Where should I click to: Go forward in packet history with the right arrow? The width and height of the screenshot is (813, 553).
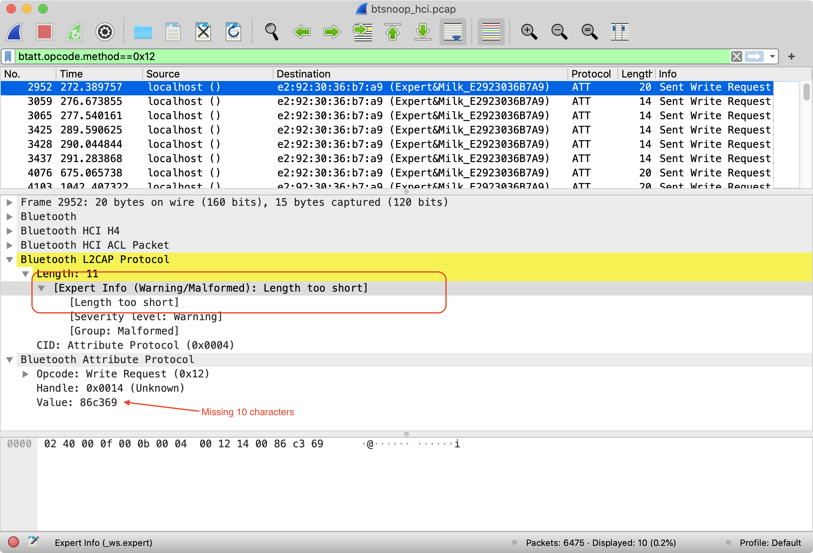coord(332,32)
